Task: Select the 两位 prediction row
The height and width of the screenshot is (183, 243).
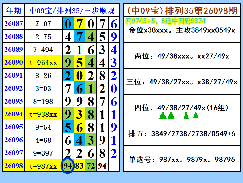Action: 182,56
